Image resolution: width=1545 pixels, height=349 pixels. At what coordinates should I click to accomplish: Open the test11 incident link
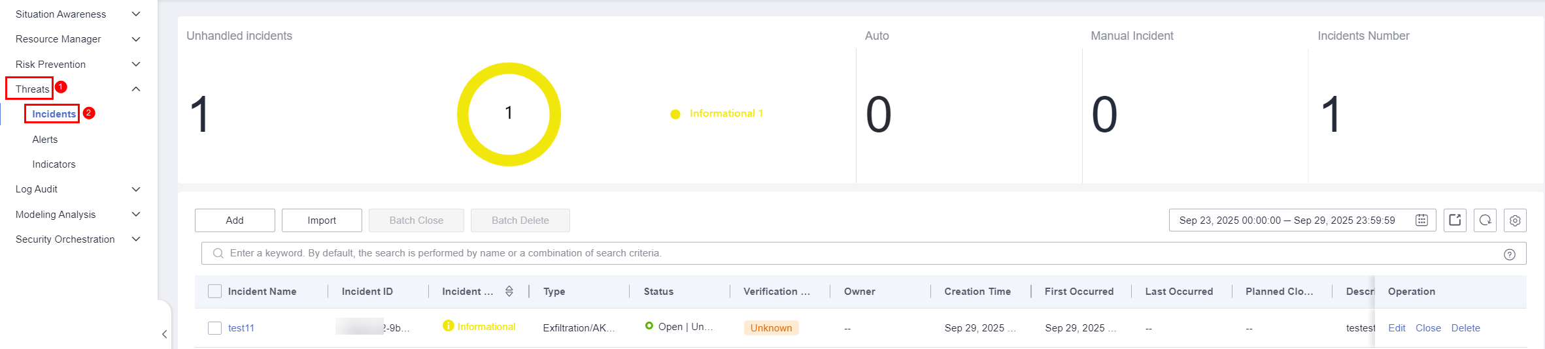(241, 328)
